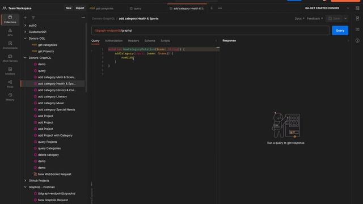The image size is (363, 204).
Task: Switch to the Headers tab
Action: (x=133, y=41)
